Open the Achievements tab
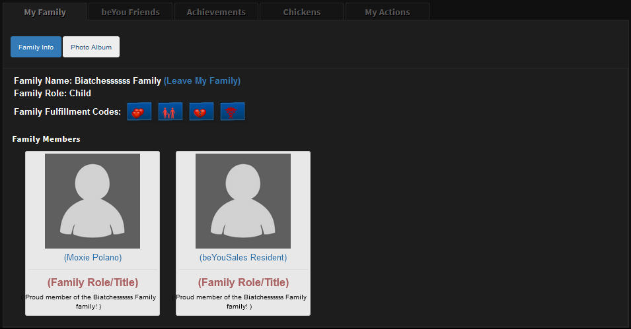The width and height of the screenshot is (631, 329). [x=216, y=12]
